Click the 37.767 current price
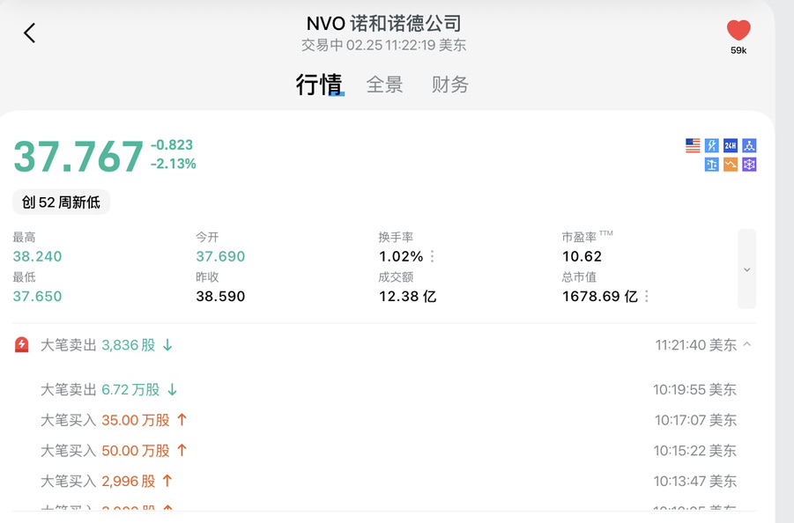Screen dimensions: 794x523 (x=78, y=156)
